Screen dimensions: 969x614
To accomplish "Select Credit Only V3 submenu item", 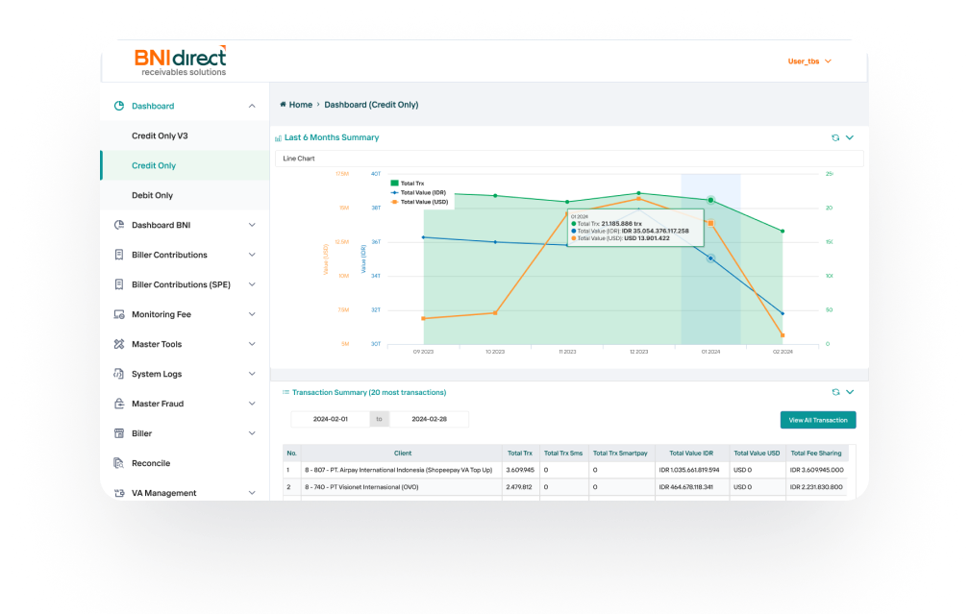I will coord(160,135).
